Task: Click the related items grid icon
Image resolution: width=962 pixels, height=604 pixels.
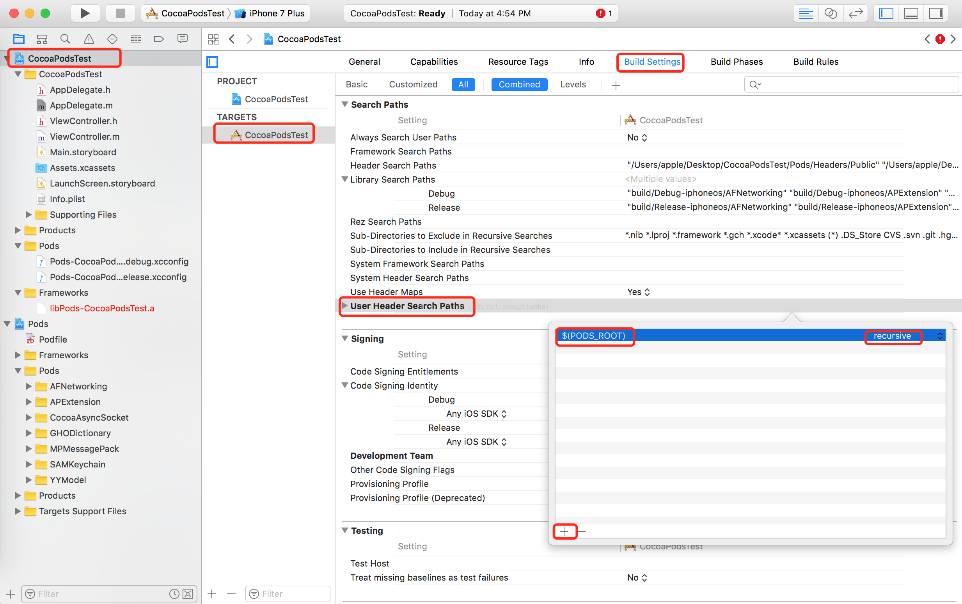Action: click(x=213, y=39)
